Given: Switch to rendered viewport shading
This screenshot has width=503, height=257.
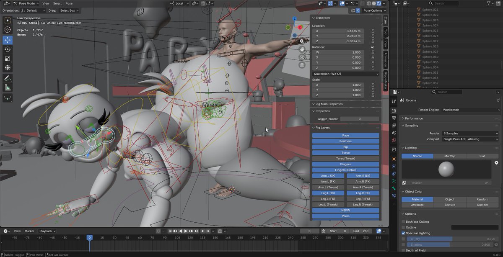Looking at the screenshot, I should coord(379,3).
